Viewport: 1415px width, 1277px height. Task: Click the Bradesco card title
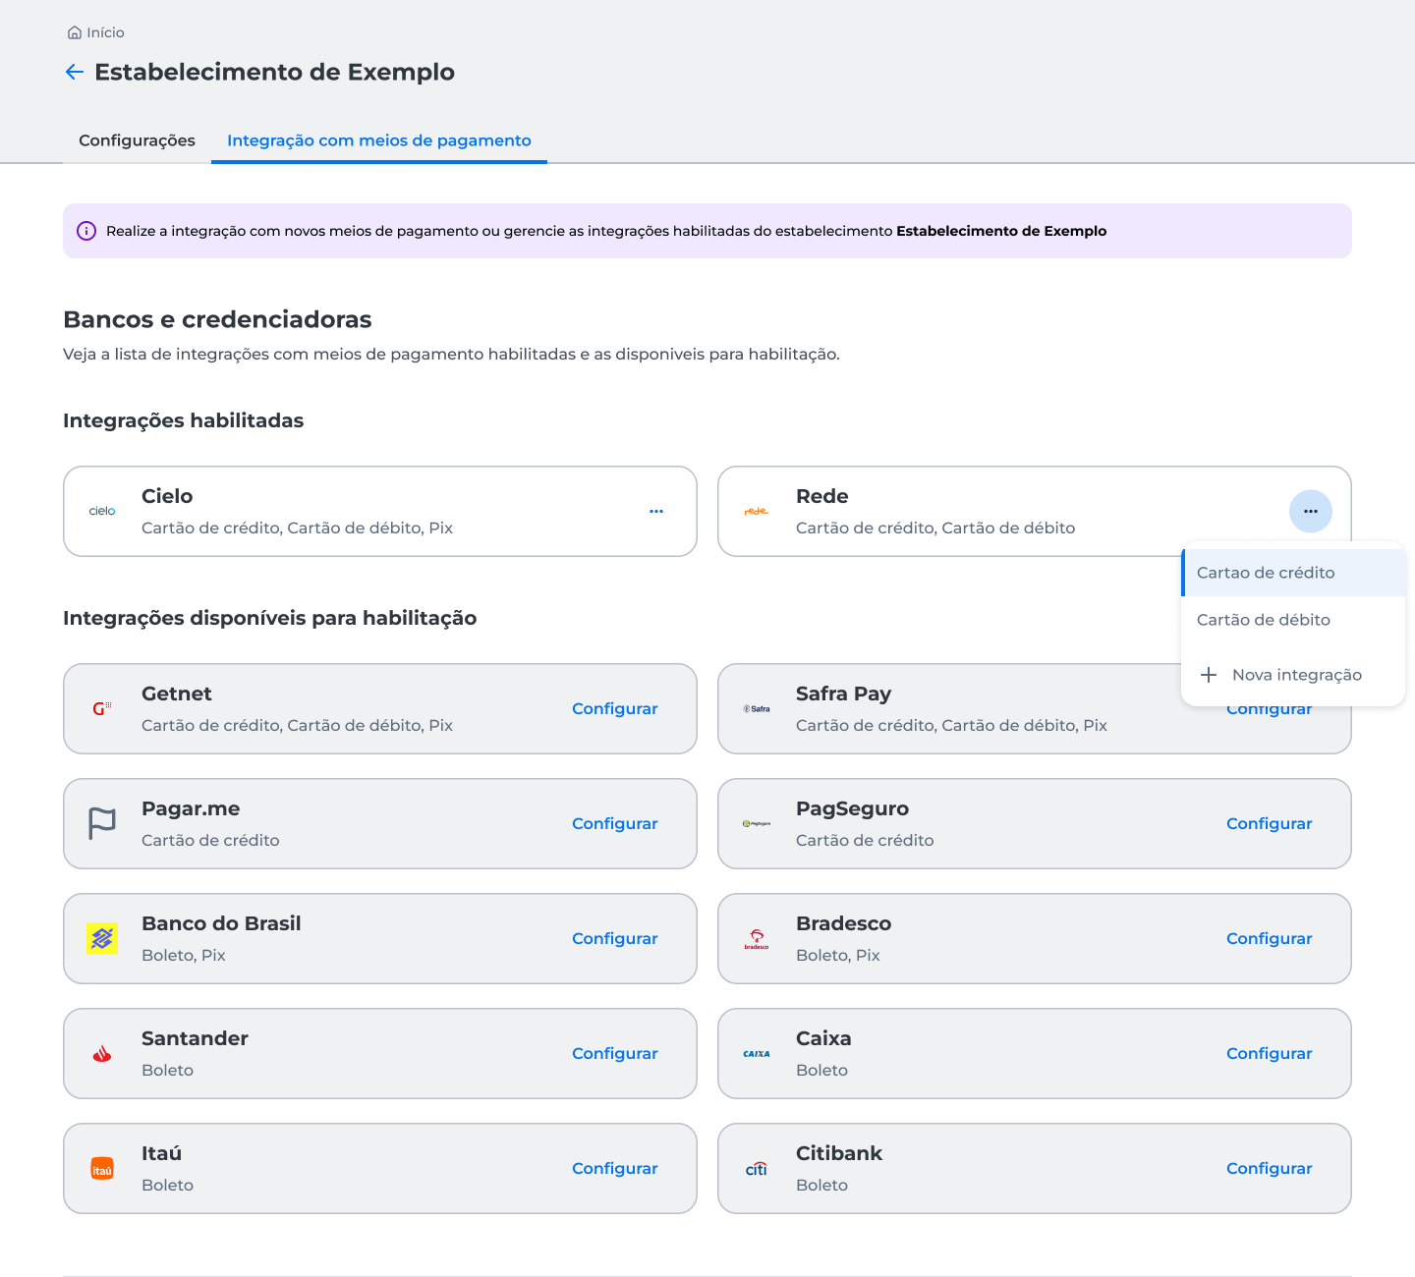point(843,923)
